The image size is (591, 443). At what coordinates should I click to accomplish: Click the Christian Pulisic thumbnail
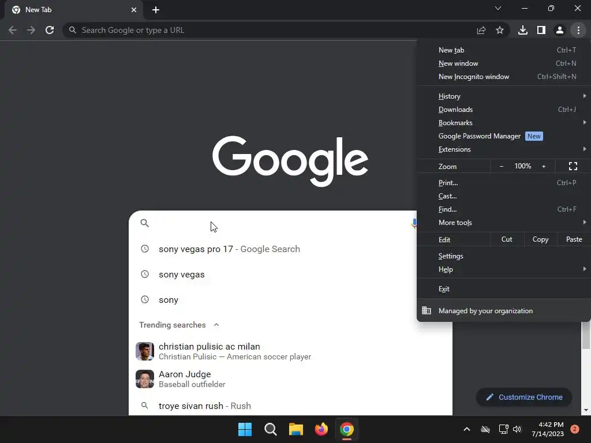click(x=145, y=351)
